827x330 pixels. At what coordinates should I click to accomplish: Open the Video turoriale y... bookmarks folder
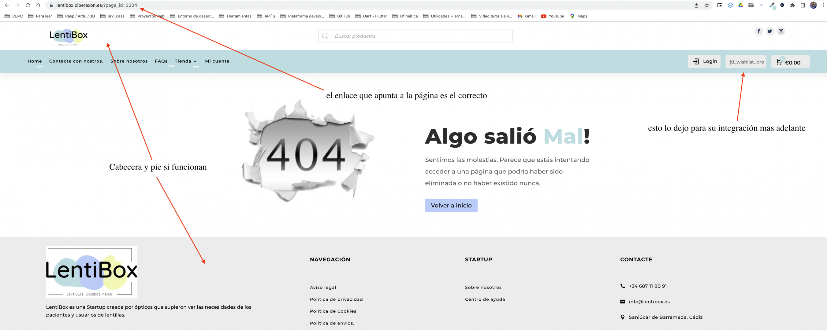(492, 16)
